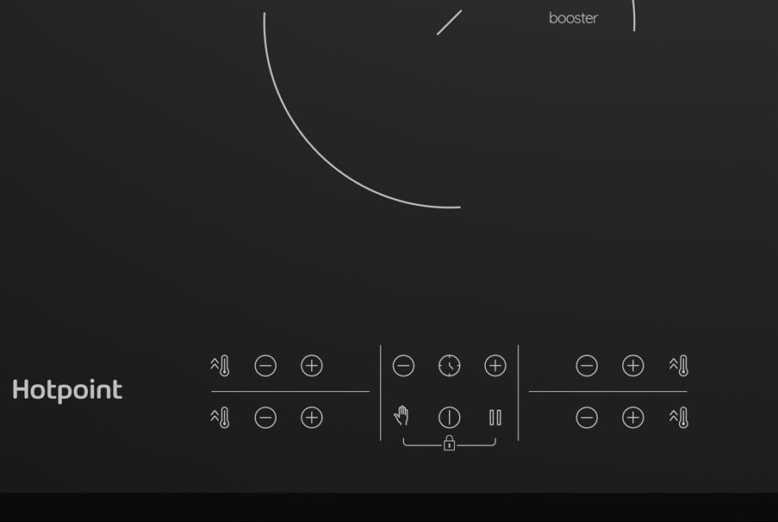Lower top-left zone heat with minus

click(x=265, y=366)
